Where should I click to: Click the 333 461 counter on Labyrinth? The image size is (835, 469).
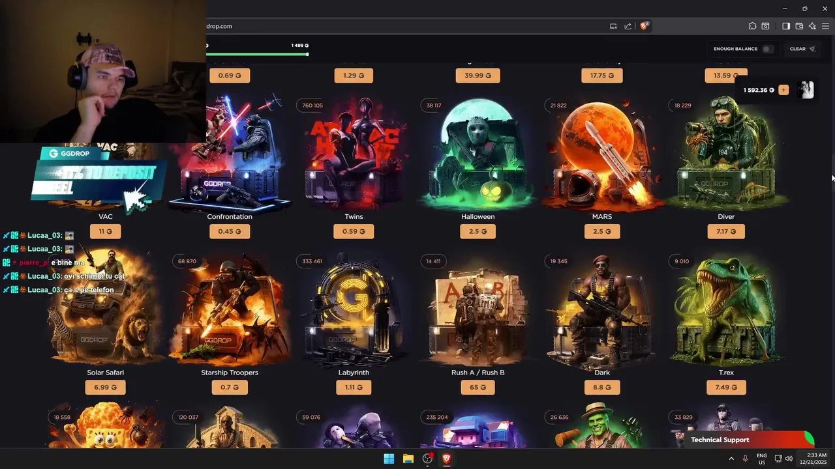pyautogui.click(x=312, y=261)
